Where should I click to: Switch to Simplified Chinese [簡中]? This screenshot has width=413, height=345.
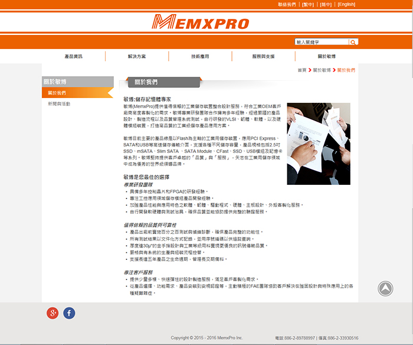pyautogui.click(x=326, y=5)
